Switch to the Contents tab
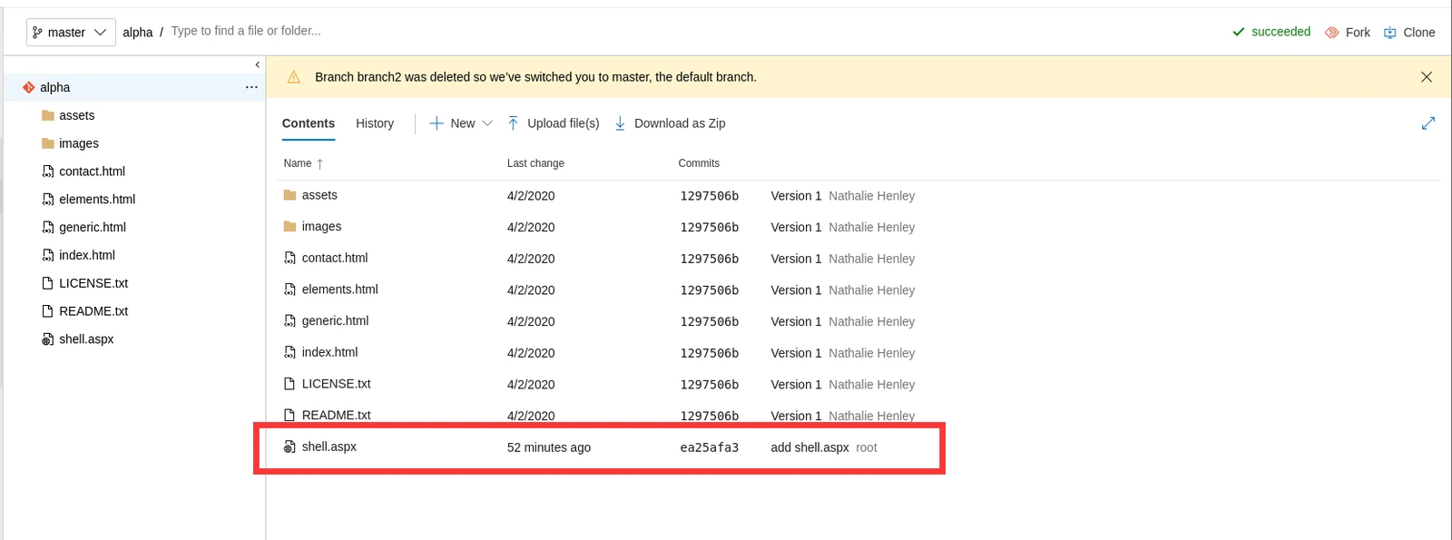This screenshot has height=540, width=1452. pos(309,123)
